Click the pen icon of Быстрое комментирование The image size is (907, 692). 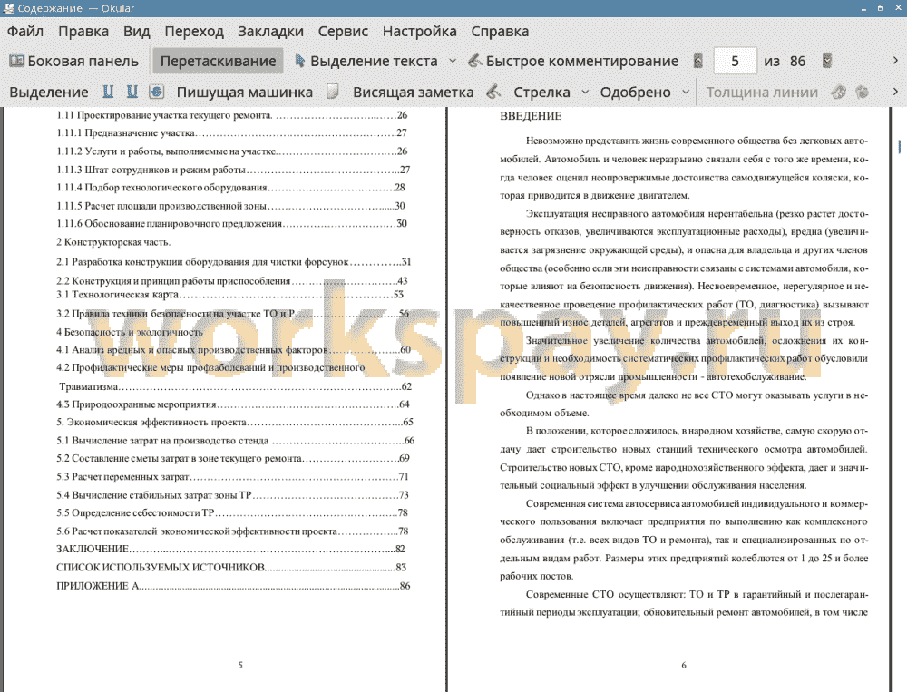474,60
